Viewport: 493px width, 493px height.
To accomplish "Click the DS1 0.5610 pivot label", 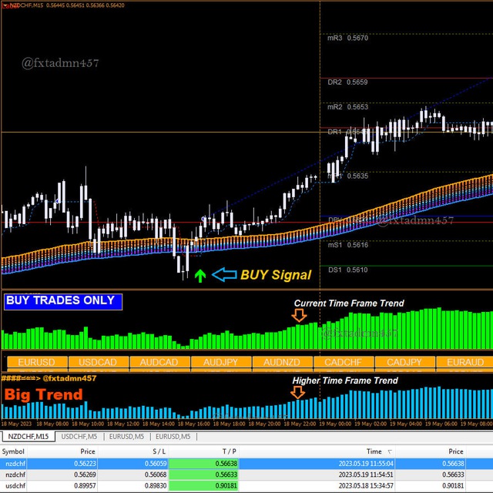I will [347, 270].
